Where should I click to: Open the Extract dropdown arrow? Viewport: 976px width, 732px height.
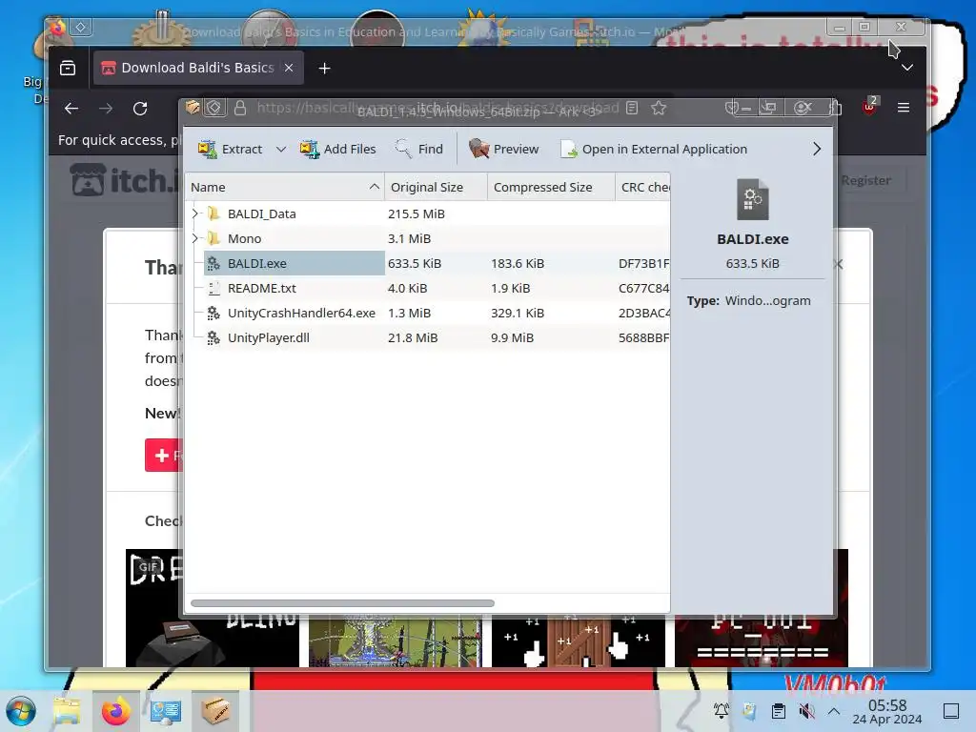point(281,150)
